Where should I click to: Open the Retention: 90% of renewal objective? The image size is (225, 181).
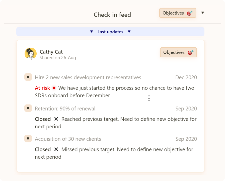click(x=65, y=109)
